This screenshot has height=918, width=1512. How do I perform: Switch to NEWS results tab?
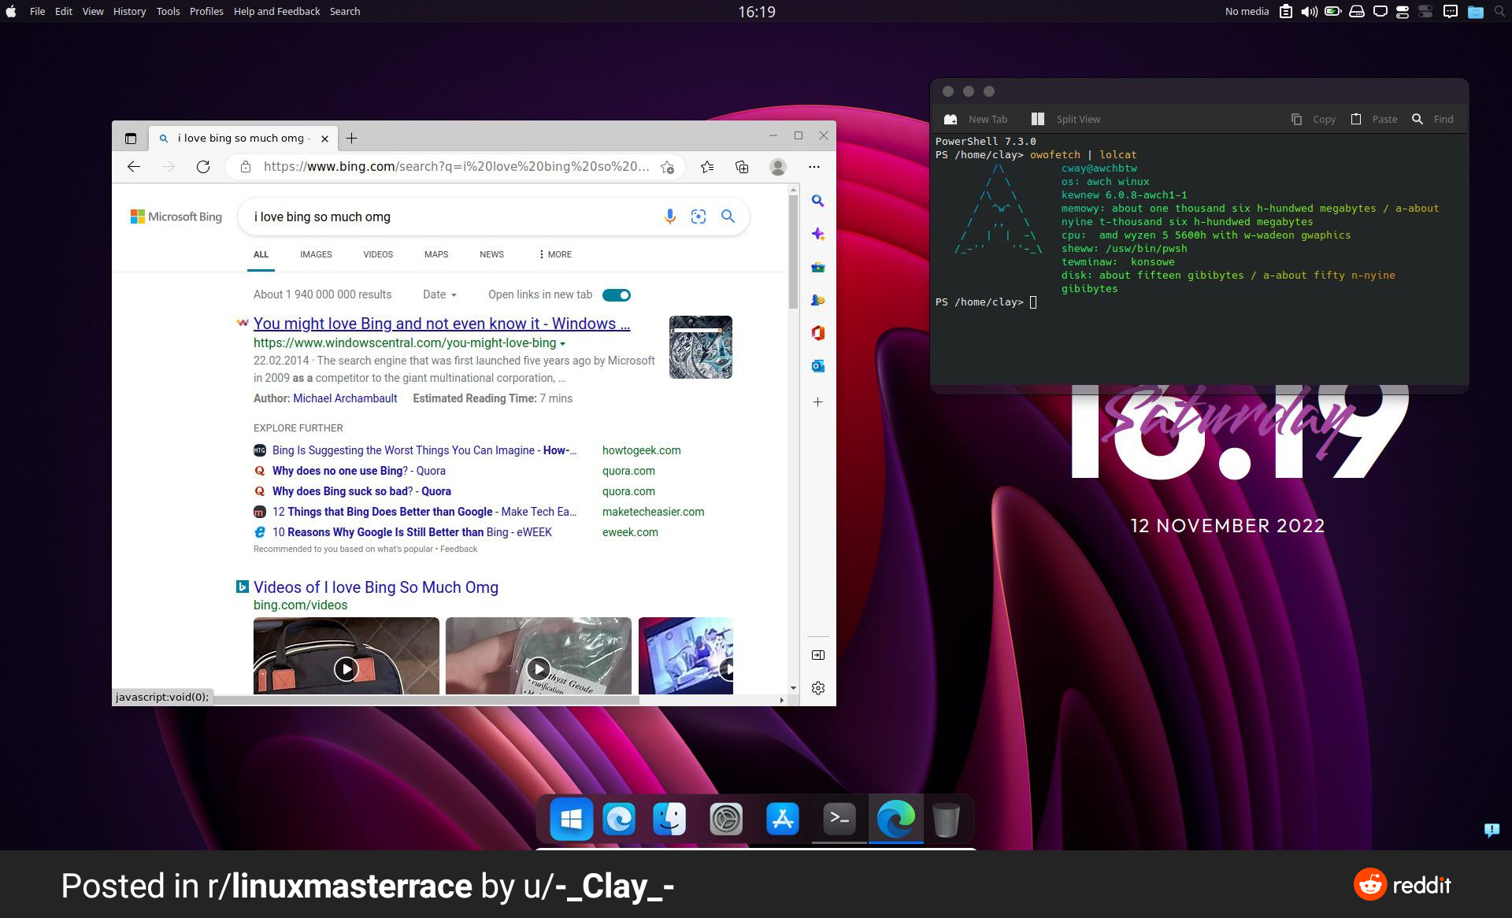[x=491, y=254]
